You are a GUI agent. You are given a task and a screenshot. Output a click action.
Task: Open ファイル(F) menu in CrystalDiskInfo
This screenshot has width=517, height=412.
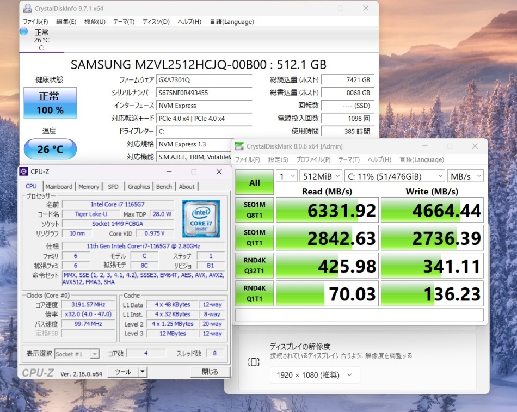pos(35,22)
